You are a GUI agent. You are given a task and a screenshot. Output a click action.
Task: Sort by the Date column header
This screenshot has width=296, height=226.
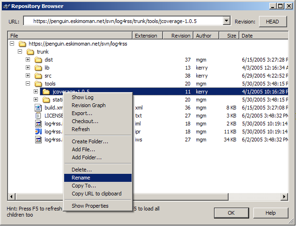[x=264, y=36]
